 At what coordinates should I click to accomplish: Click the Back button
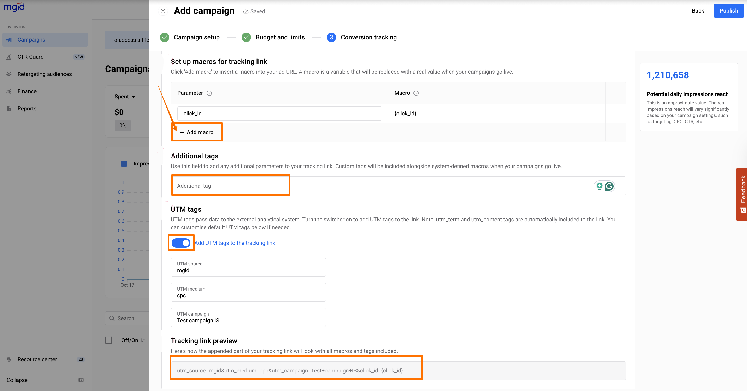click(697, 11)
